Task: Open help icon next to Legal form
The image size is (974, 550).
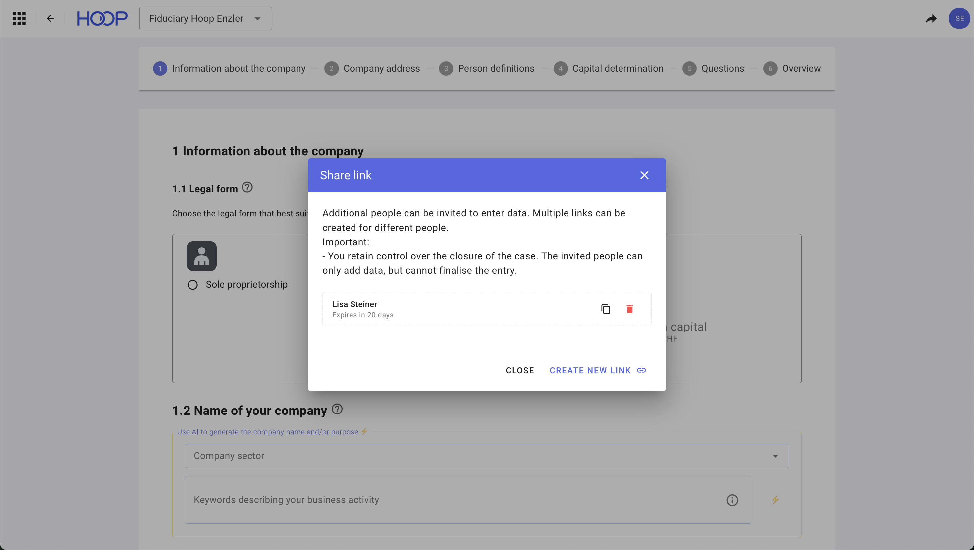Action: point(247,187)
